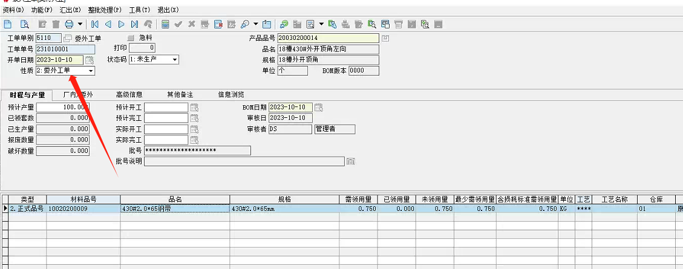The width and height of the screenshot is (683, 269).
Task: Jump to the first record using navigation arrow
Action: [95, 24]
